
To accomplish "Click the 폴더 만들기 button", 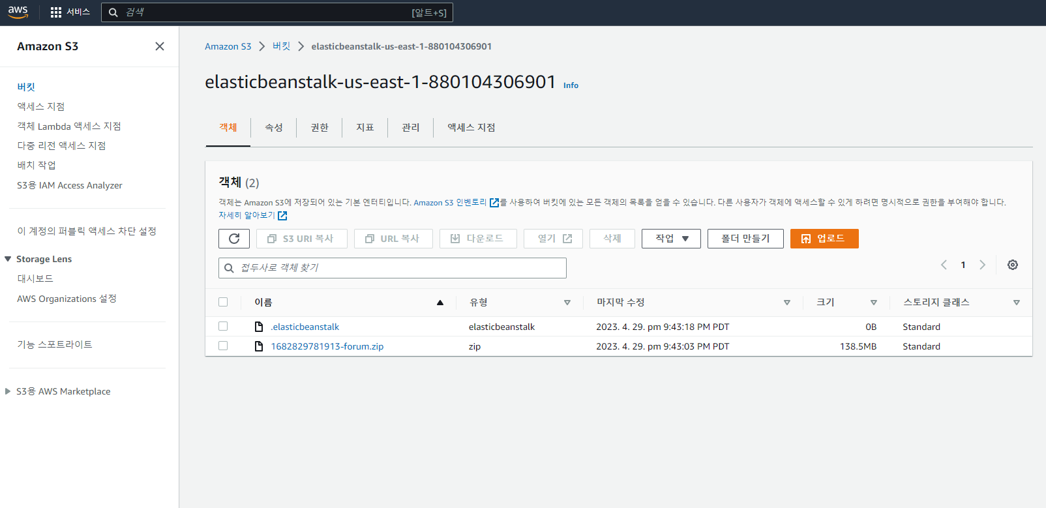I will [745, 239].
